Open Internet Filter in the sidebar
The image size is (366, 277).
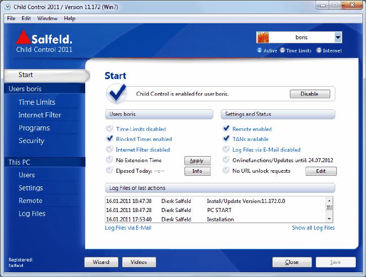tap(40, 115)
